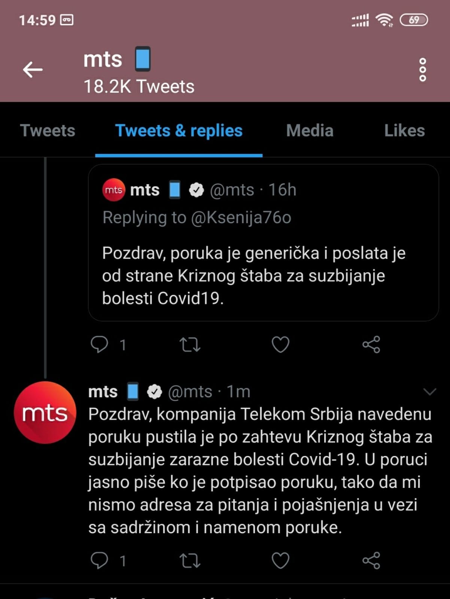Share the 1m mts tweet
450x599 pixels.
pos(371,560)
